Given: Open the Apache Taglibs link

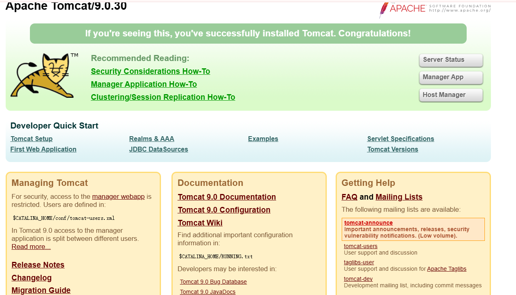Looking at the screenshot, I should (x=447, y=269).
